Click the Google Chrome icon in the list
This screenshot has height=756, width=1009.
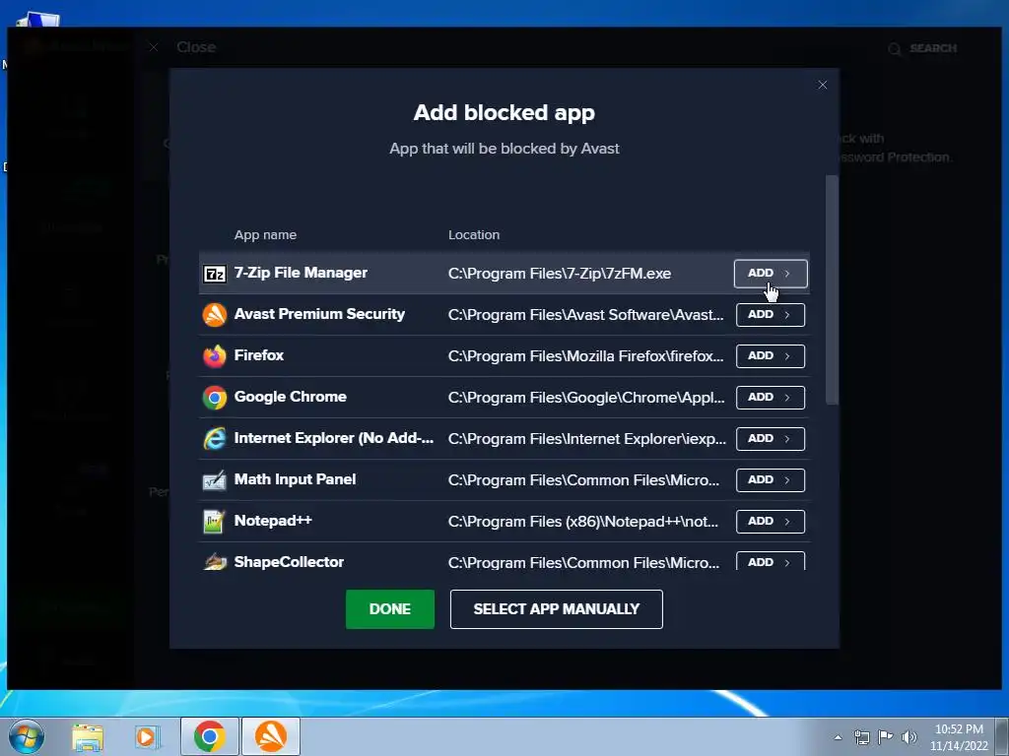(x=215, y=398)
